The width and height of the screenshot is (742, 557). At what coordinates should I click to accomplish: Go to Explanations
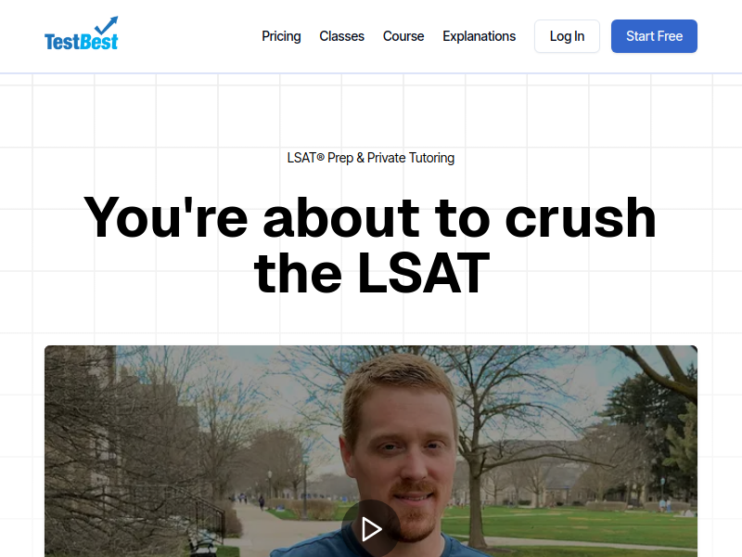pos(479,36)
